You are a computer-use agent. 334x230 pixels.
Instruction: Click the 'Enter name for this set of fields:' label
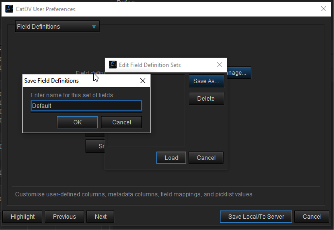click(x=72, y=95)
